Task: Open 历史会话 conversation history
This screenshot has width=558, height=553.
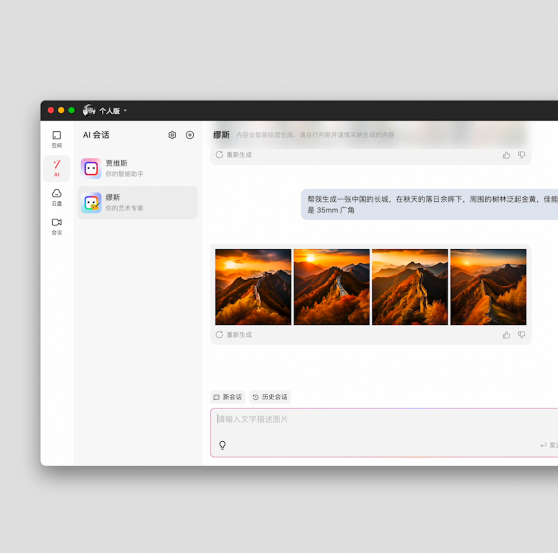Action: pos(270,397)
